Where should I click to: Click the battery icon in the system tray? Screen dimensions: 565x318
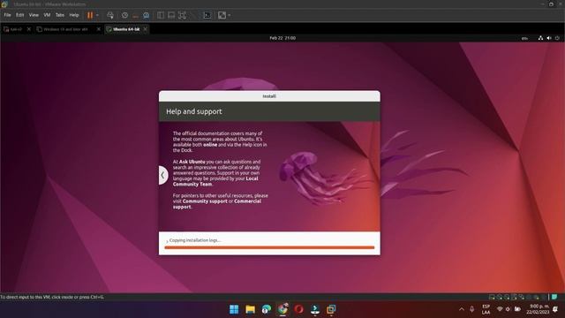point(517,309)
